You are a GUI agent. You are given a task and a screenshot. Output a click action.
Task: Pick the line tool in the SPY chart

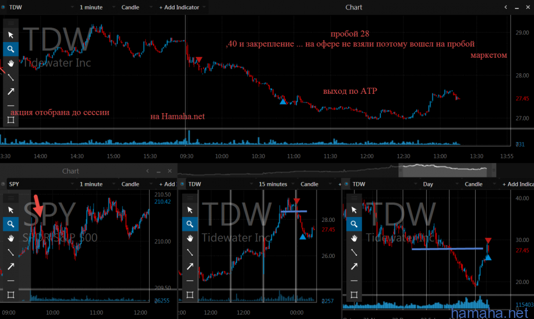tap(11, 252)
